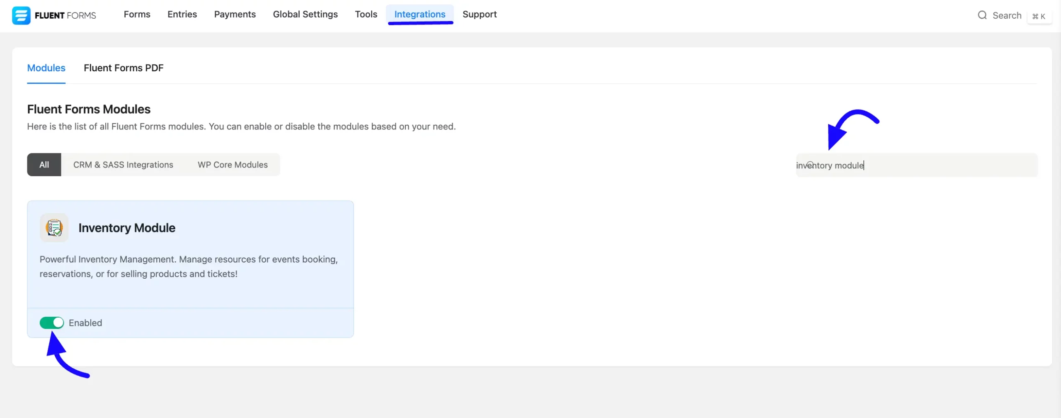
Task: Click the search magnifier icon
Action: tap(982, 15)
